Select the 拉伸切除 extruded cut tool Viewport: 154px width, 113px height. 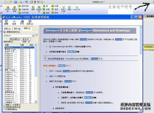click(8, 9)
